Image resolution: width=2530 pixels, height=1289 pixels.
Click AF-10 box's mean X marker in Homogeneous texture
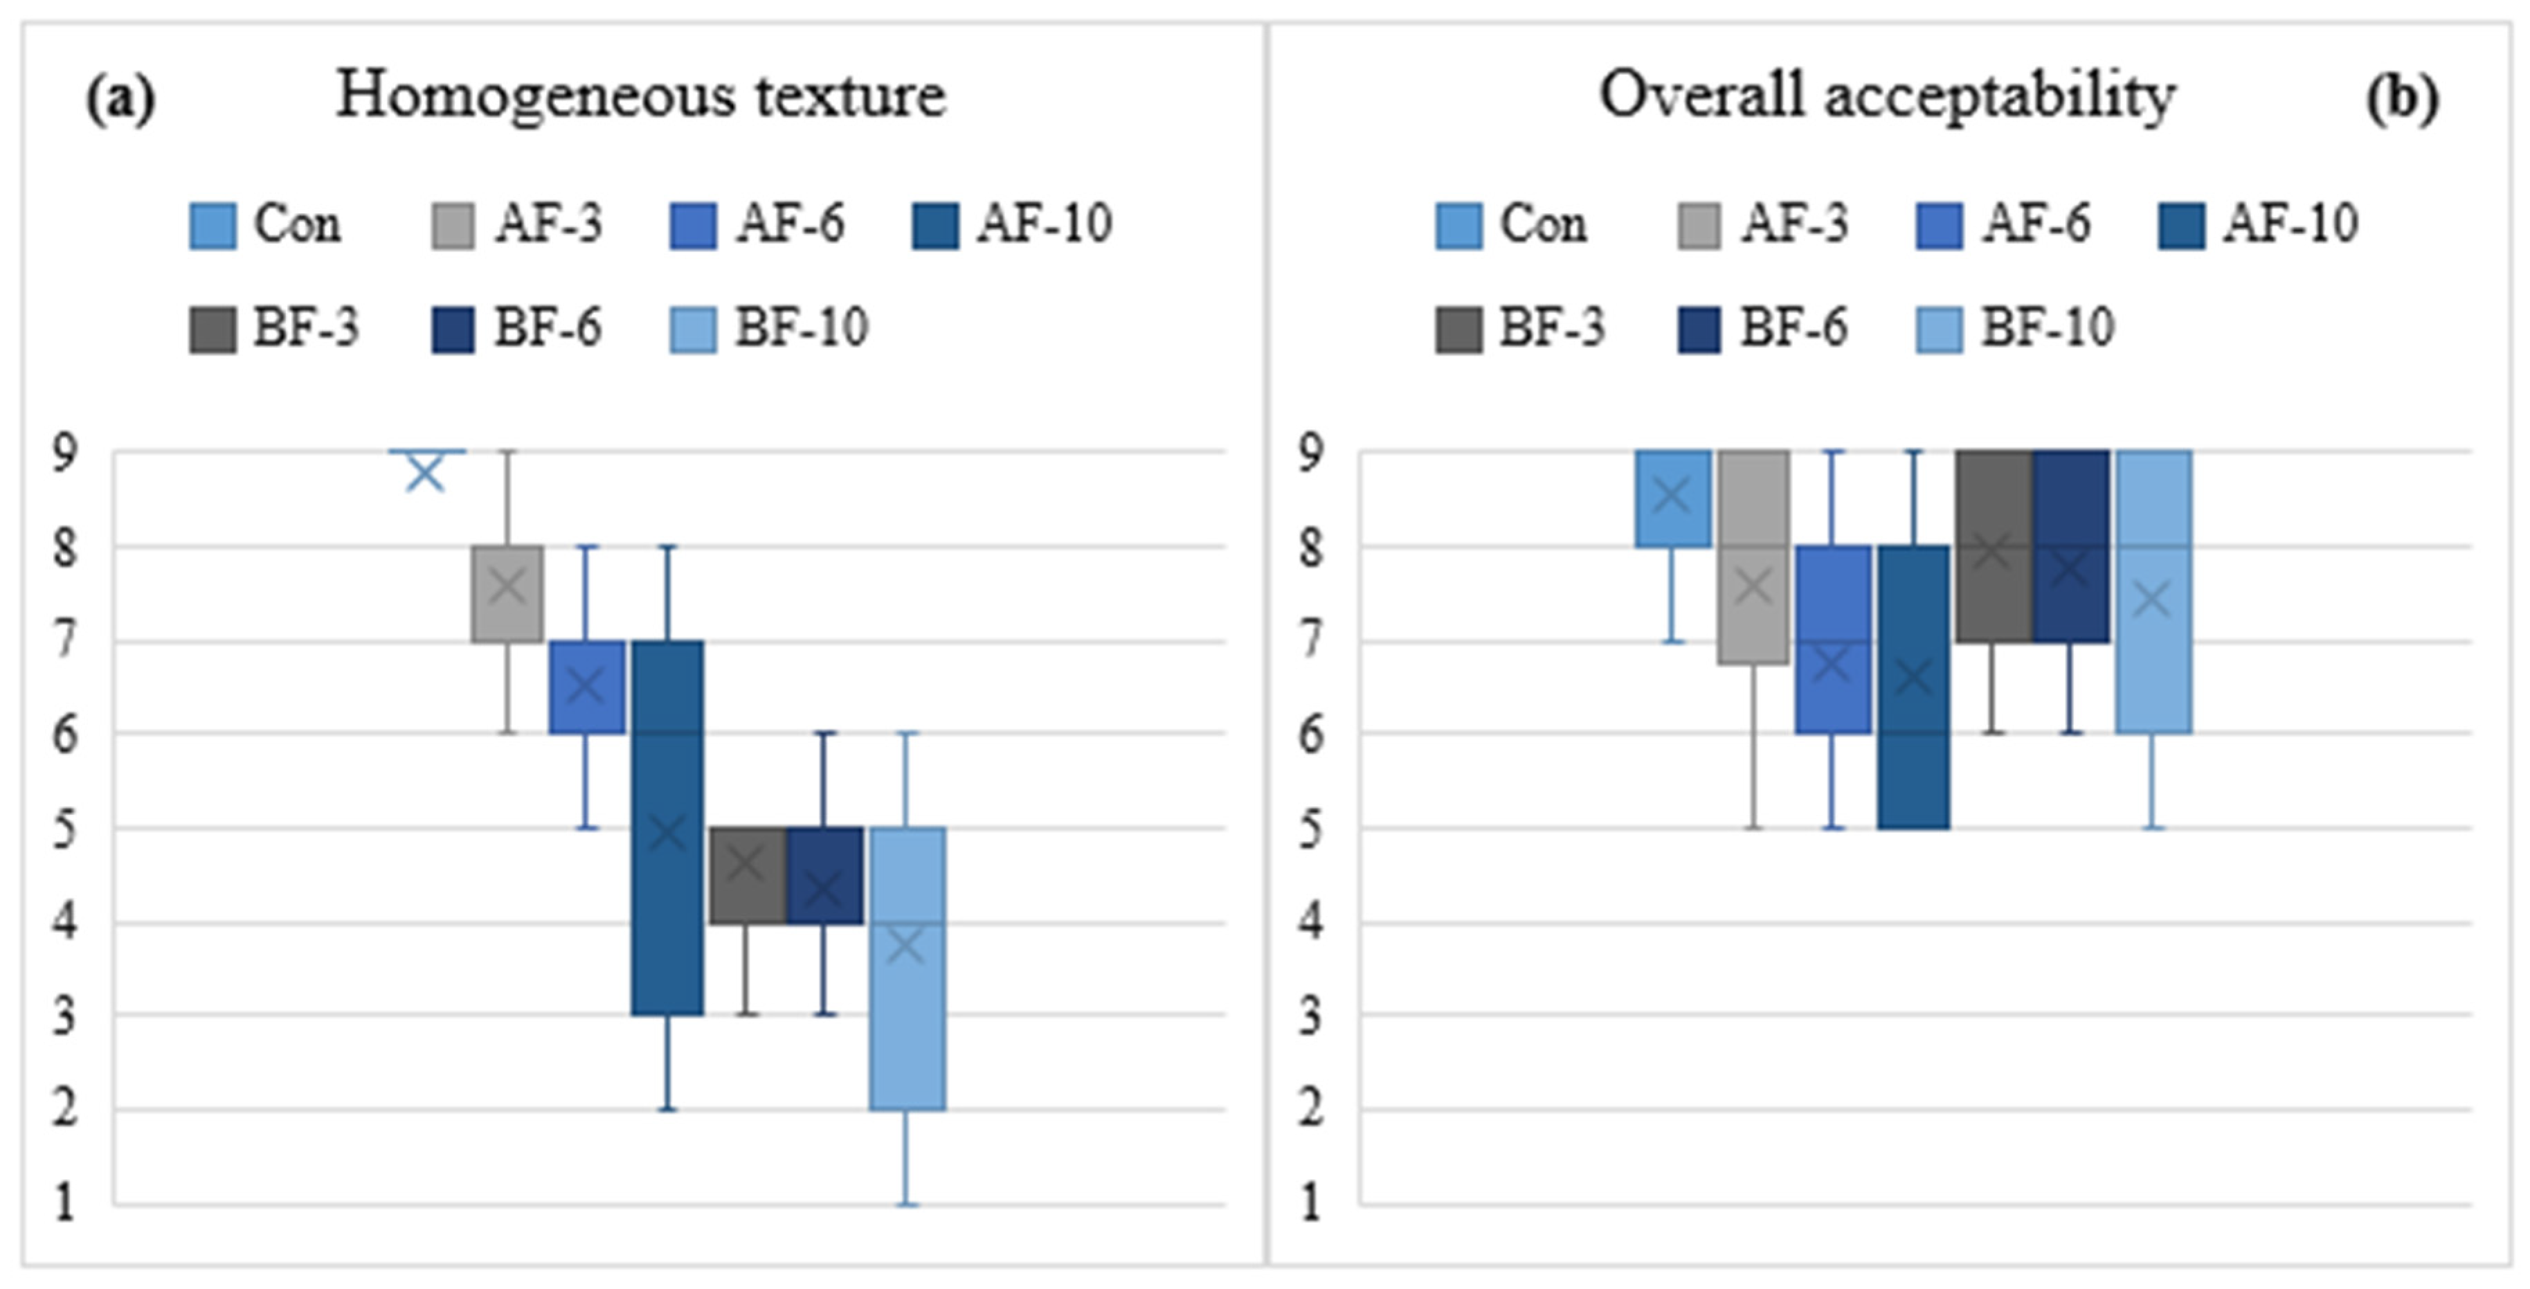pos(668,833)
